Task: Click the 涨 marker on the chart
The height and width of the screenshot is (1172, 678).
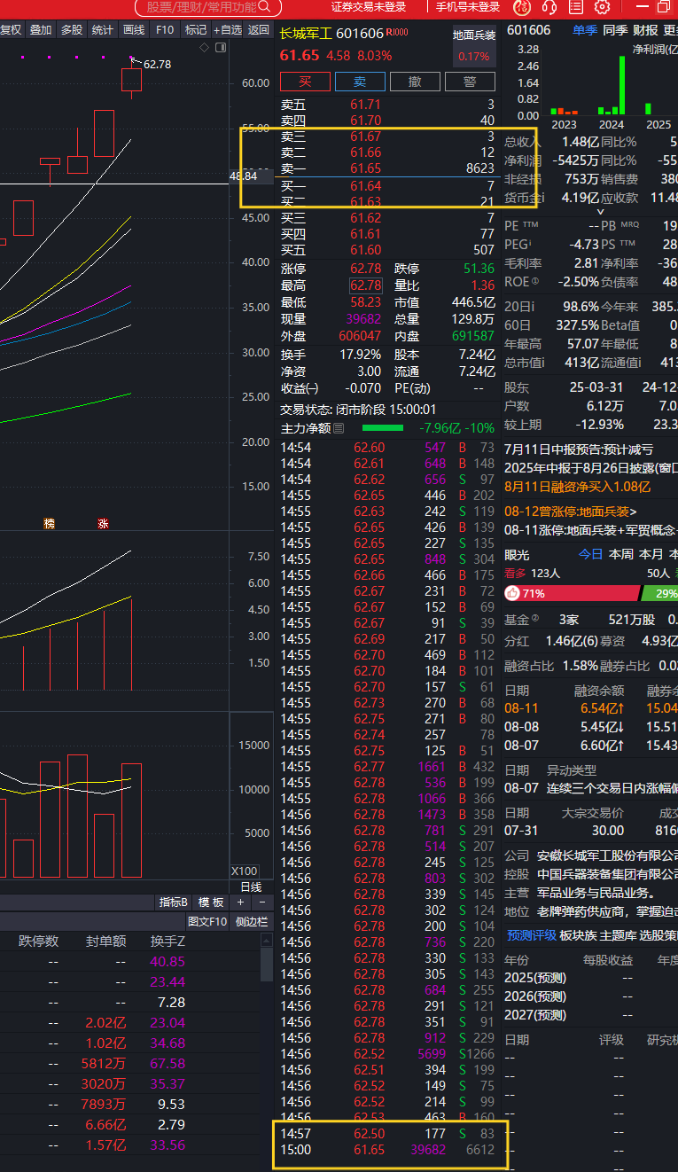Action: coord(104,524)
